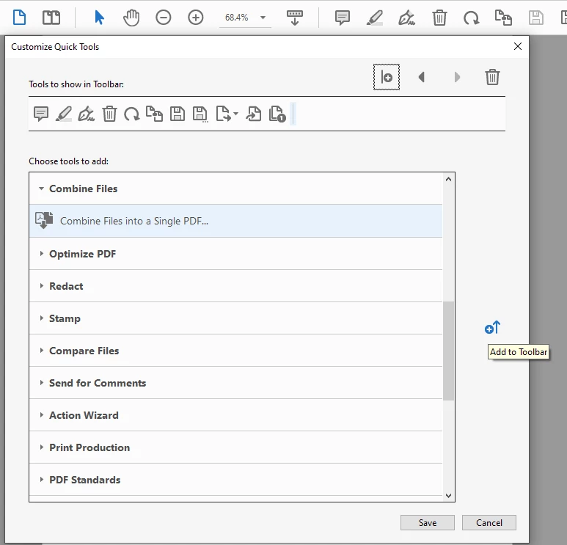Select plain floppy save icon in Tools to show row
This screenshot has height=545, width=567.
[178, 114]
